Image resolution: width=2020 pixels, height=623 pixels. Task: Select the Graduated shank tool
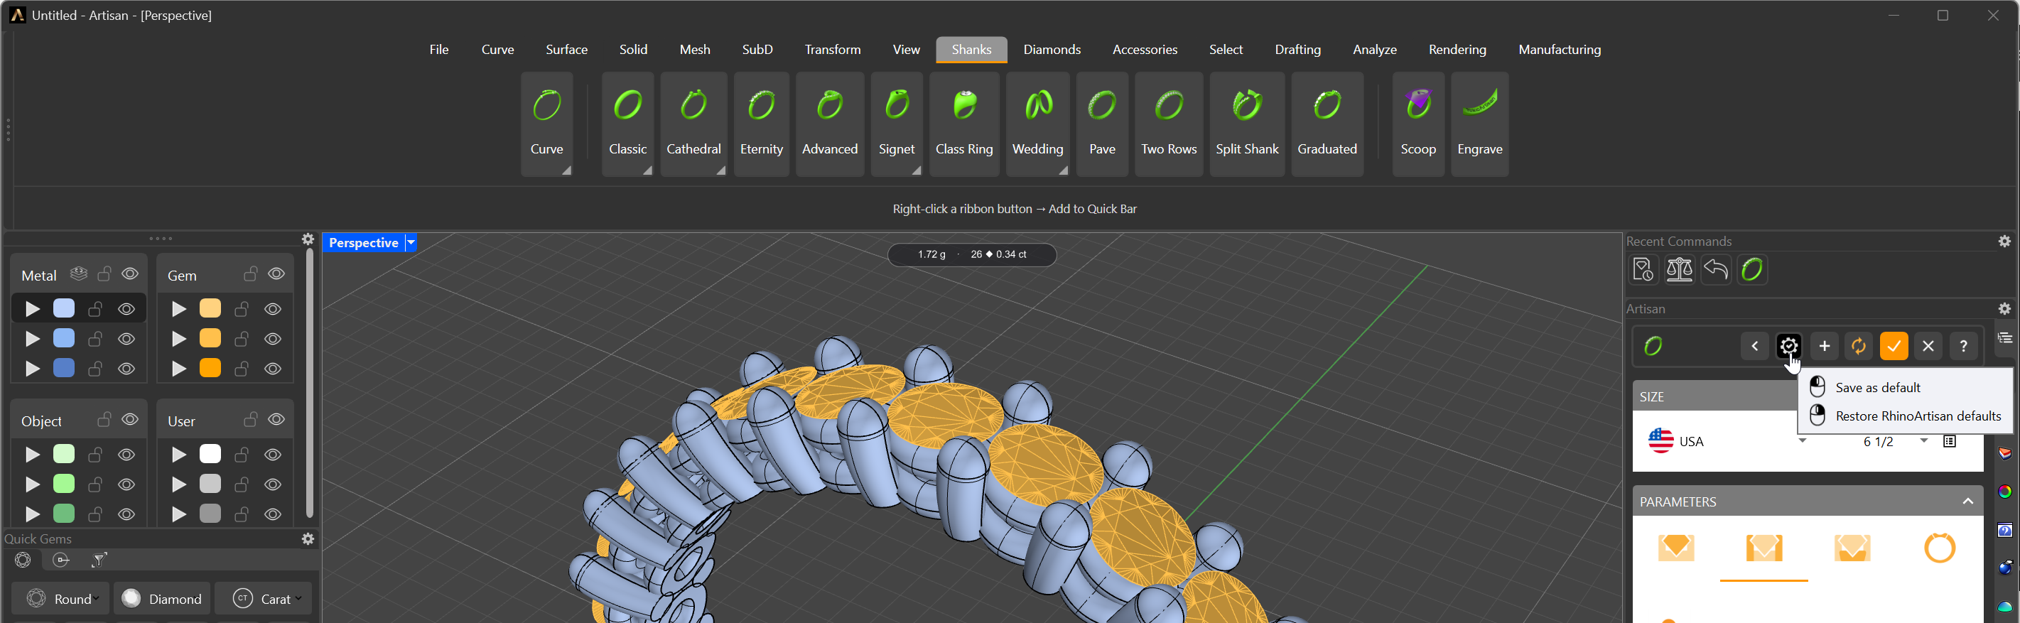pos(1327,124)
